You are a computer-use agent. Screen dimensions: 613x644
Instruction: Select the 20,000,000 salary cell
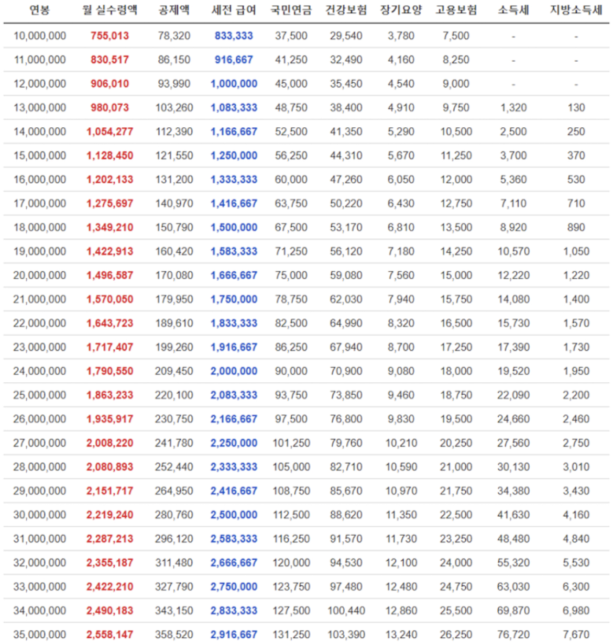(x=40, y=275)
